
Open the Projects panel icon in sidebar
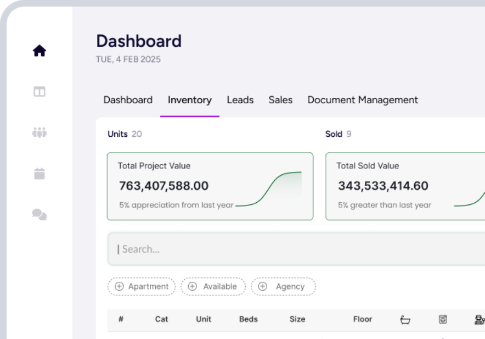pos(39,91)
